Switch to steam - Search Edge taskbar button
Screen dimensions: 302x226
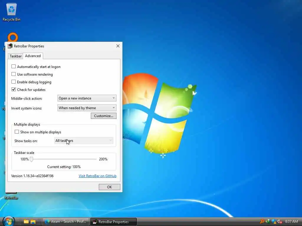[x=66, y=222]
